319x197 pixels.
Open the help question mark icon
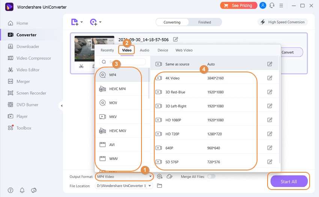pyautogui.click(x=11, y=190)
